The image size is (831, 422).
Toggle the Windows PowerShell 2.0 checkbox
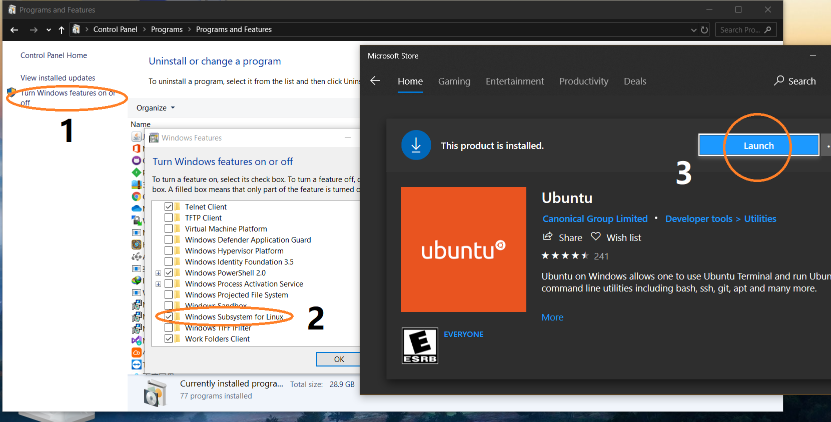pyautogui.click(x=169, y=272)
